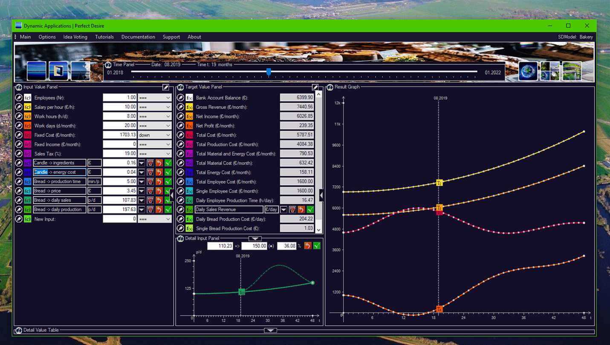Image resolution: width=610 pixels, height=345 pixels.
Task: Click the red delete icon for Bread -> price
Action: pyautogui.click(x=150, y=191)
